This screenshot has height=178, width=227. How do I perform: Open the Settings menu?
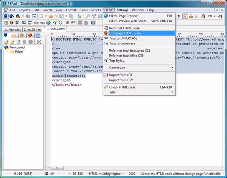(123, 10)
